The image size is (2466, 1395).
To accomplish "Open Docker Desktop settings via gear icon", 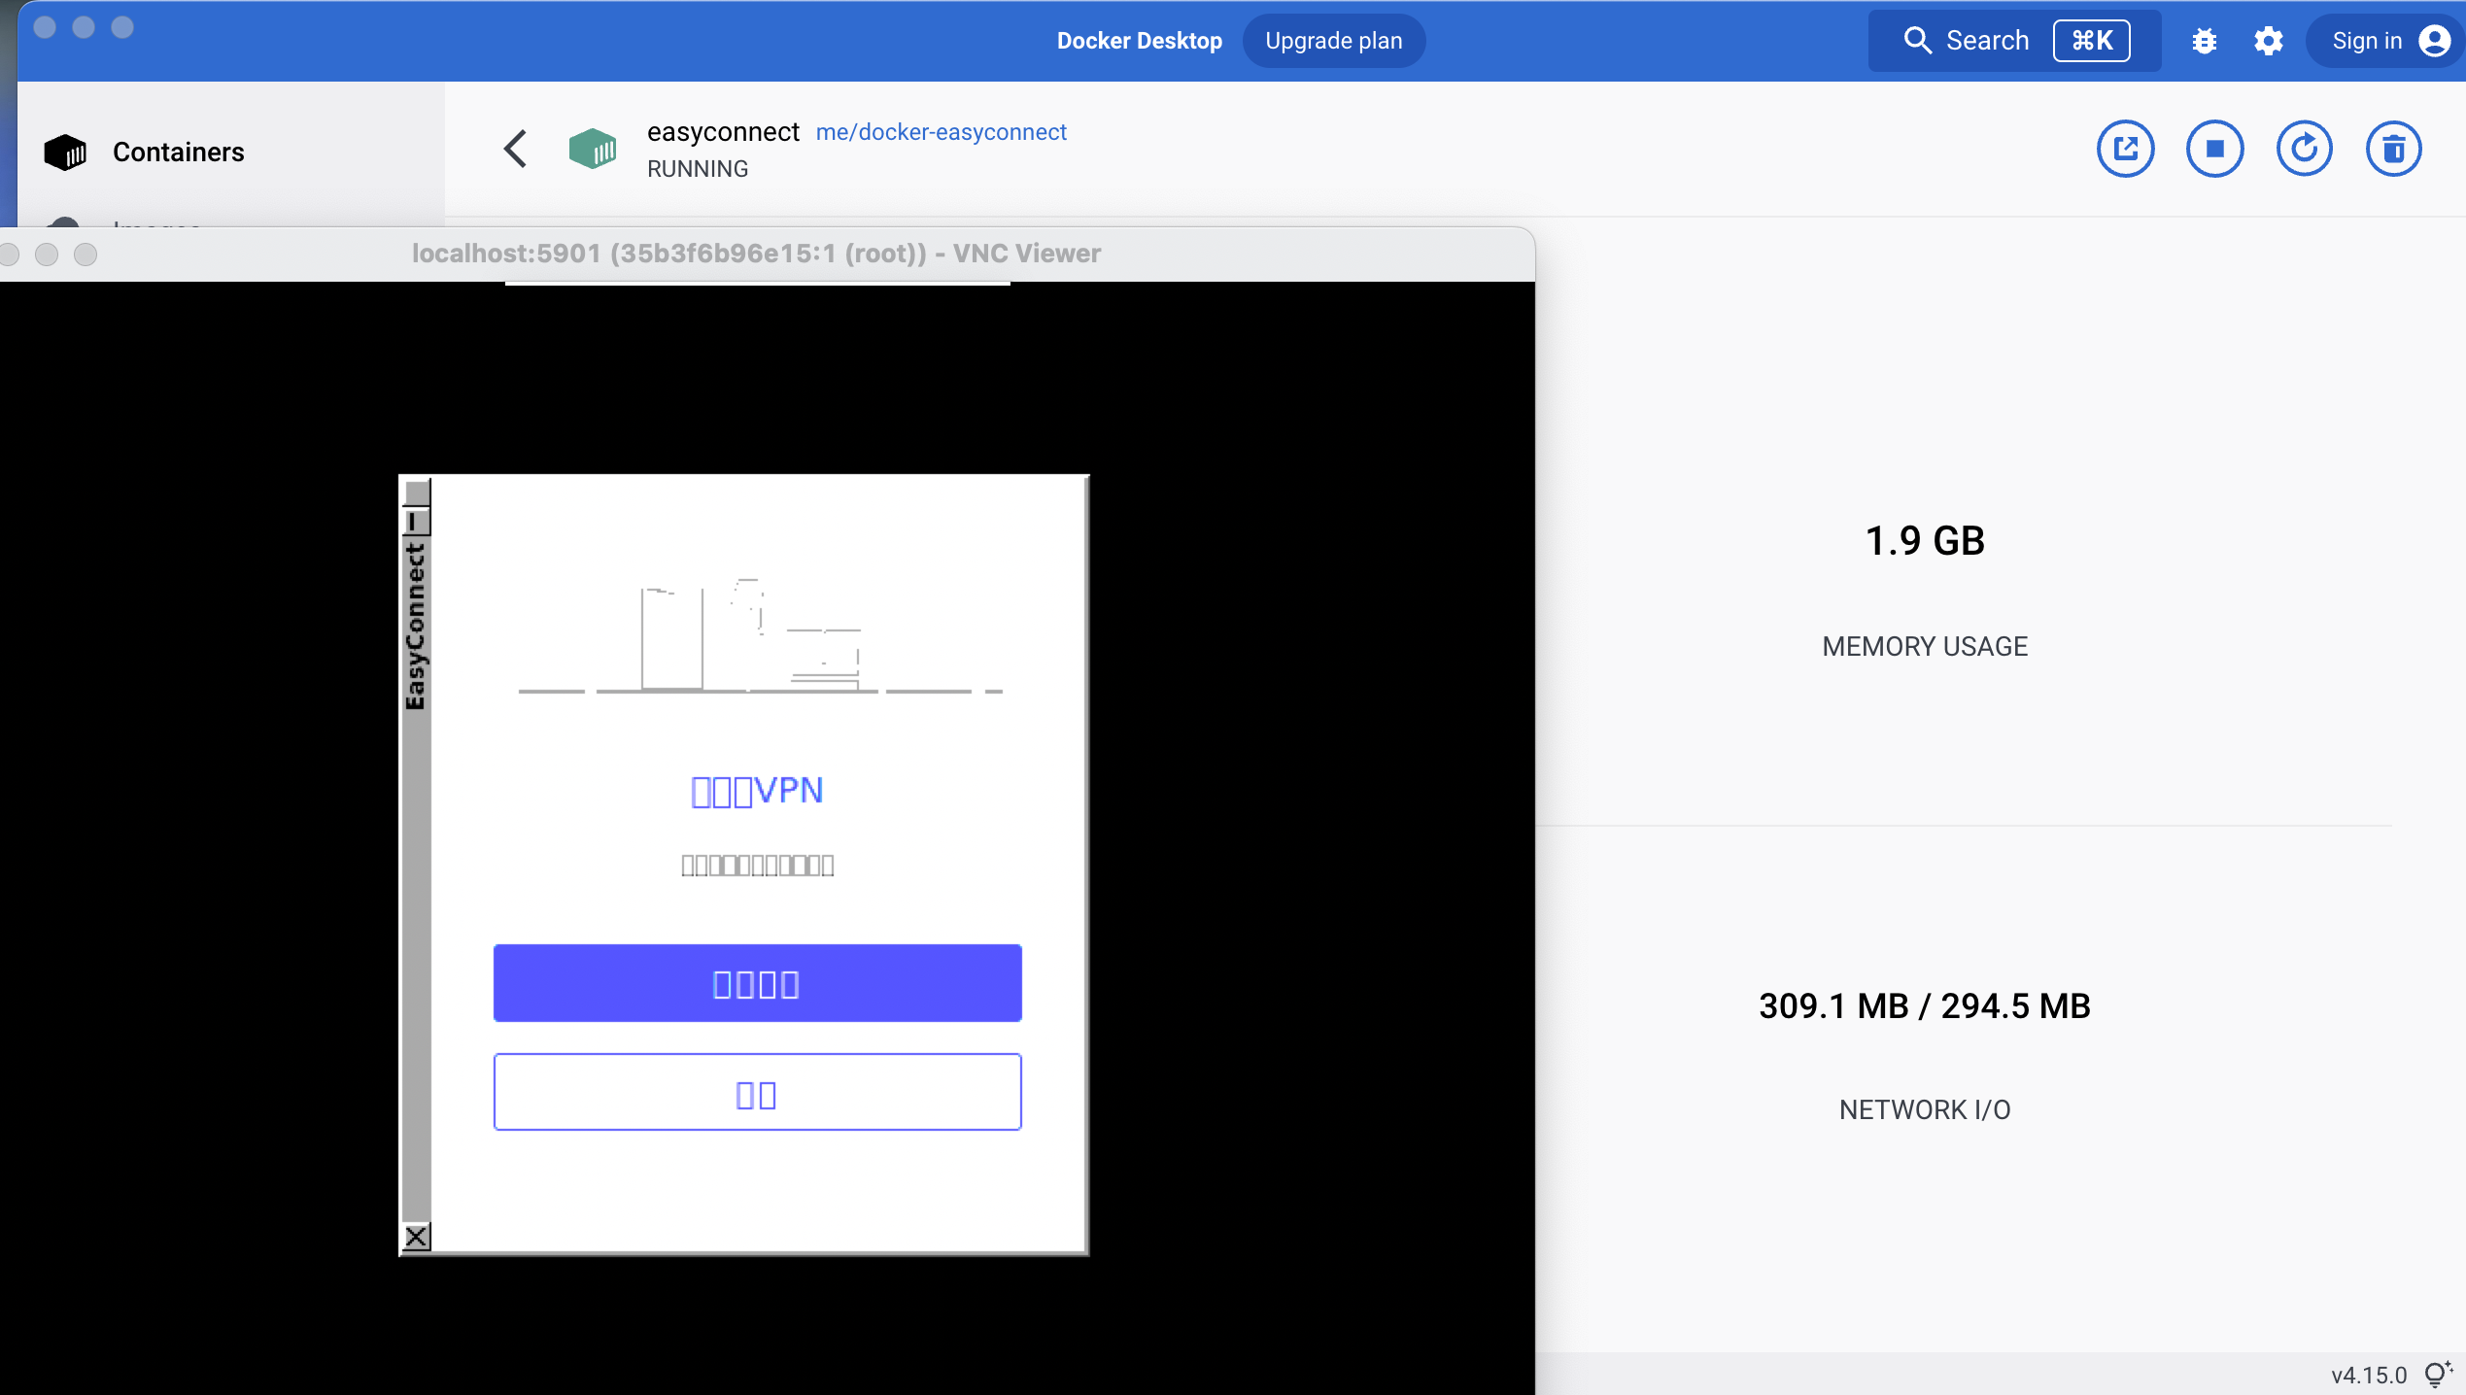I will (2268, 40).
